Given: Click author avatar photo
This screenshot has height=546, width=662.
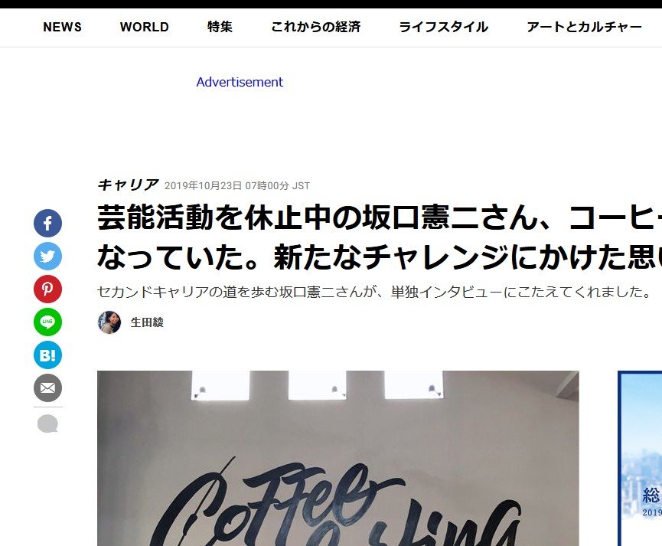Looking at the screenshot, I should 109,322.
